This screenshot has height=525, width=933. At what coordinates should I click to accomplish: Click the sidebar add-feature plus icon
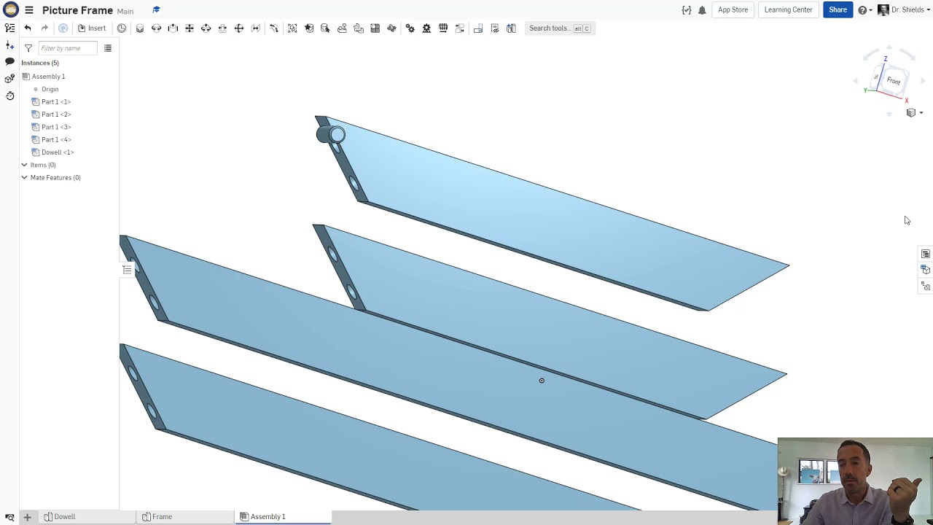9,45
